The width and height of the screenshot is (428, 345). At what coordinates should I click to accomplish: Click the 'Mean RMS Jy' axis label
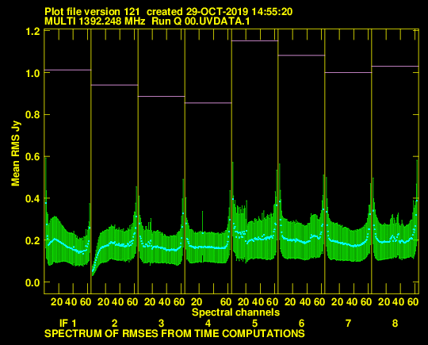tap(15, 155)
